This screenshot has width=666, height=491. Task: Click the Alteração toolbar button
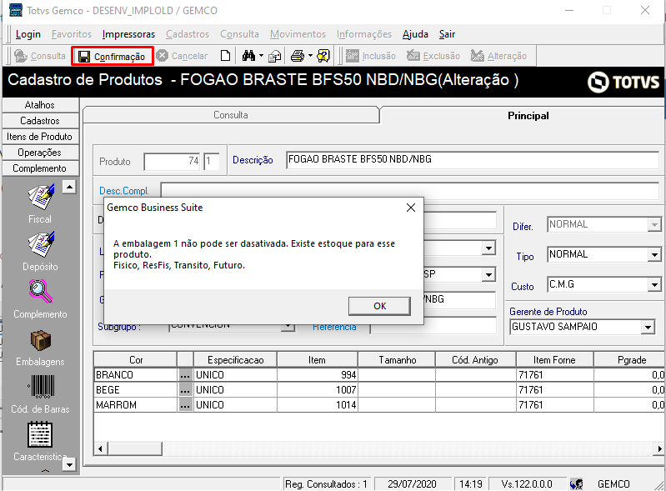pos(498,56)
